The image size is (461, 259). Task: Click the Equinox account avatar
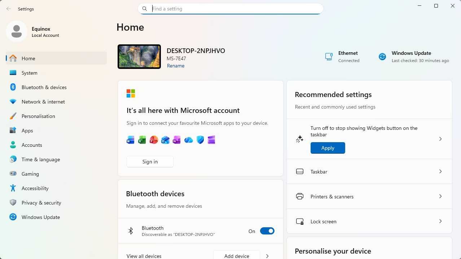17,31
